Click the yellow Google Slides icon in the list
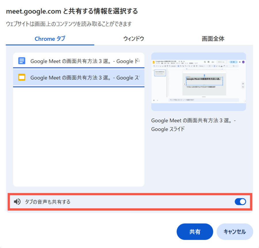 (22, 77)
